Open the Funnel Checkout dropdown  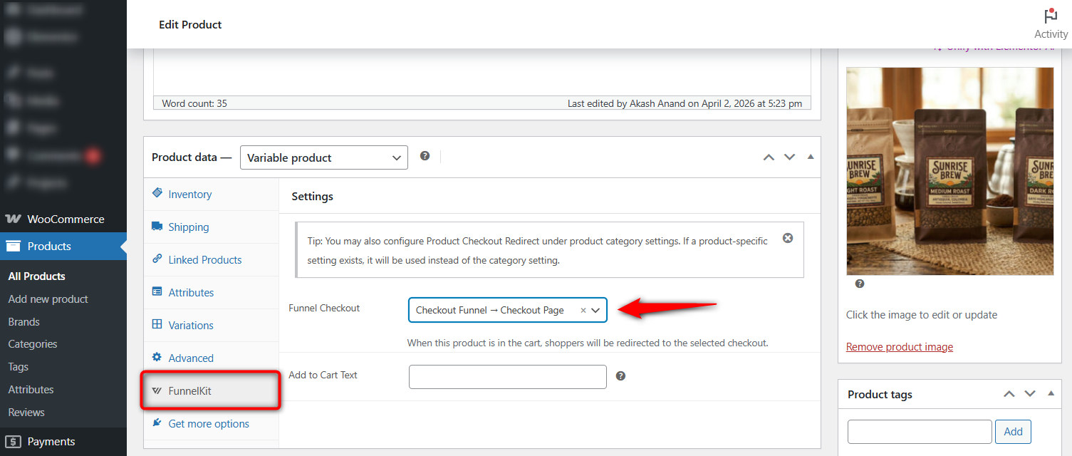pyautogui.click(x=597, y=310)
